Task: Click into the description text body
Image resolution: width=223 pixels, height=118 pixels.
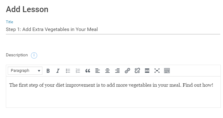Action: [113, 92]
